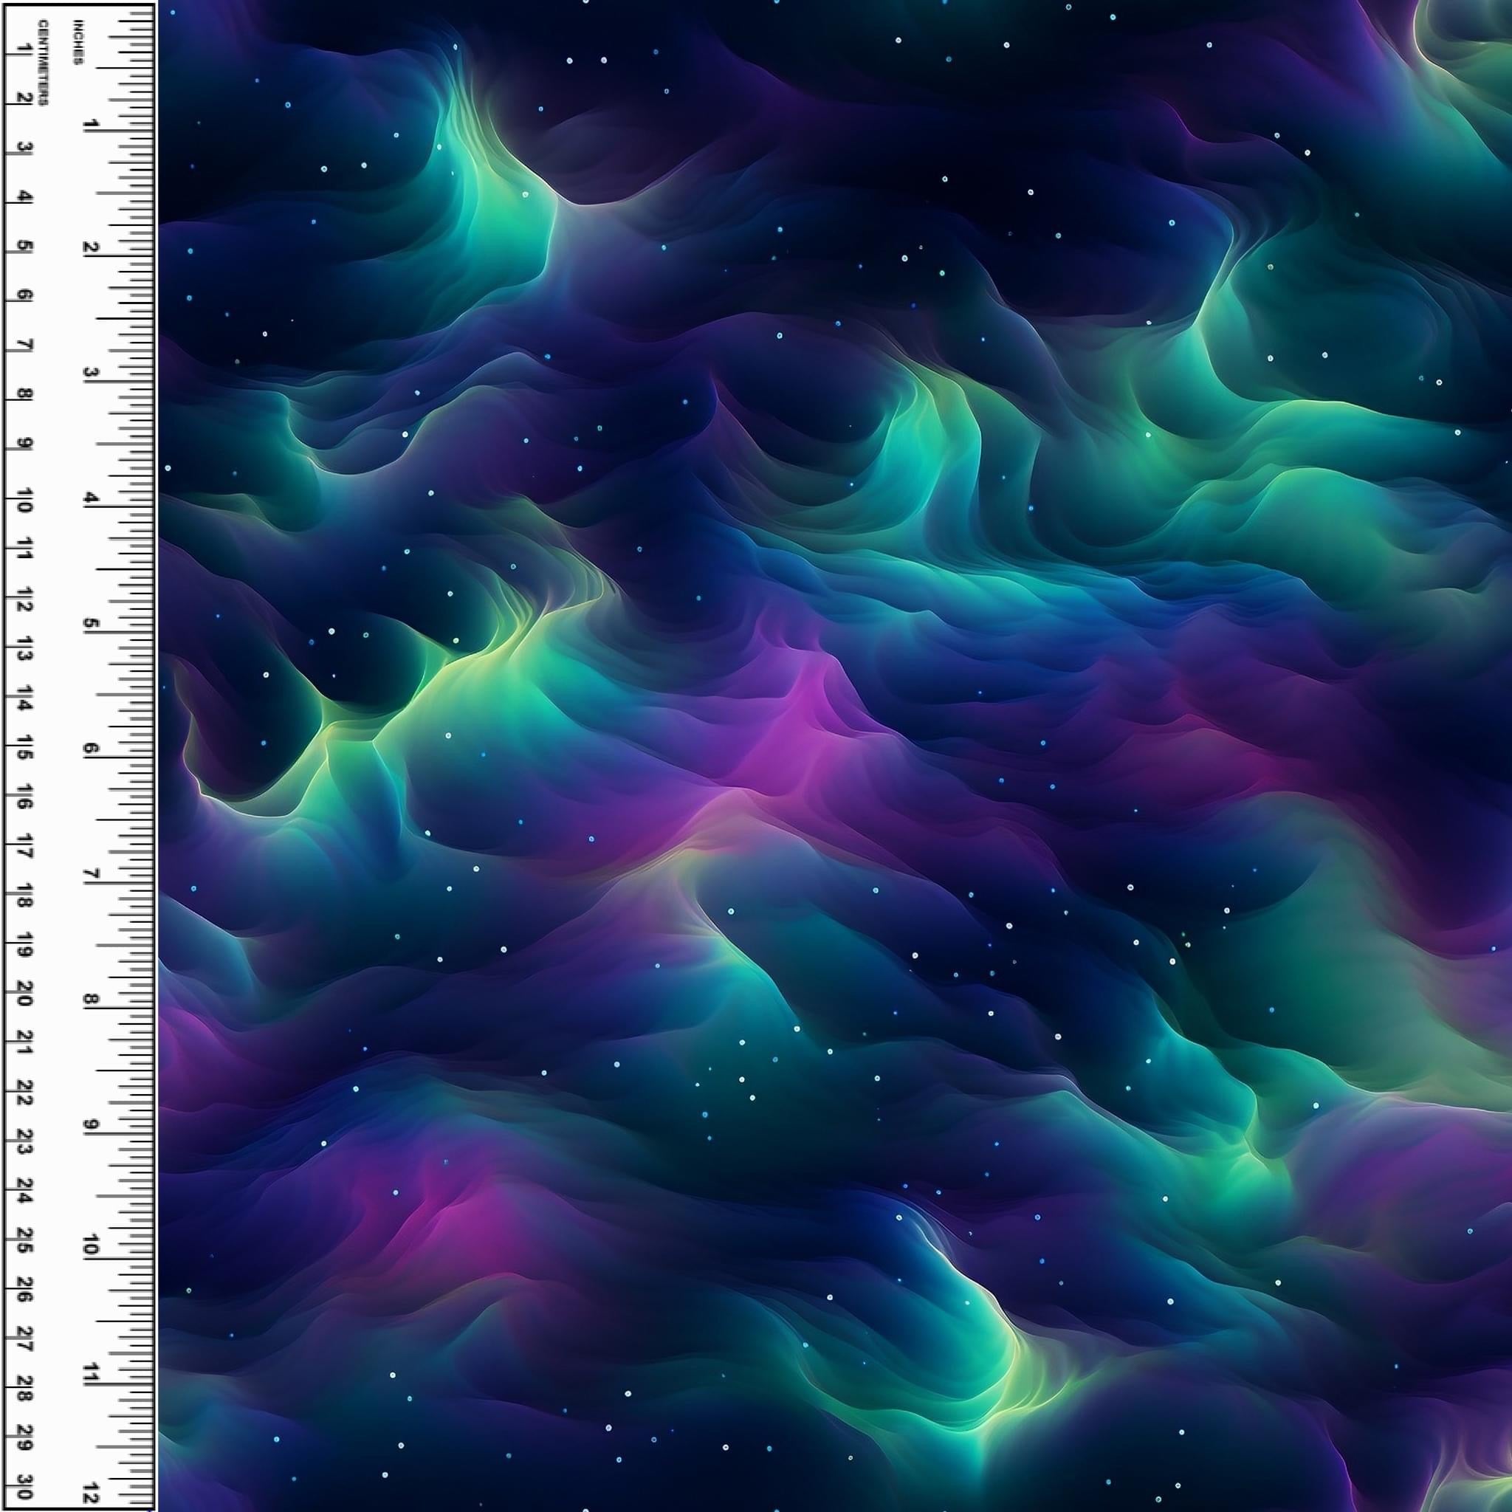Click the 5 centimeter number on the ruler
The image size is (1512, 1512).
[x=24, y=247]
